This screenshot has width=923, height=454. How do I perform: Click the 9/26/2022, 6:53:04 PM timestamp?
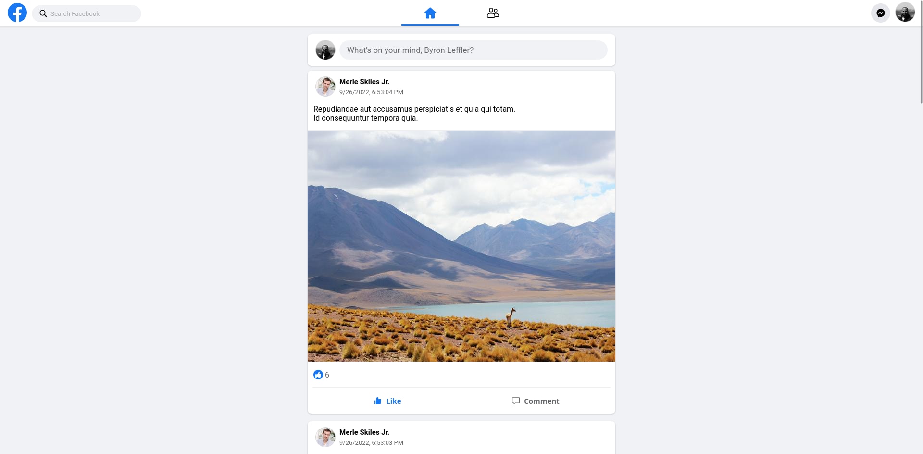point(371,92)
